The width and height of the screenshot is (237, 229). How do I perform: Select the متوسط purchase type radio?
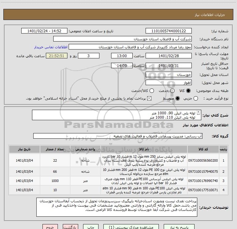coord(178,98)
